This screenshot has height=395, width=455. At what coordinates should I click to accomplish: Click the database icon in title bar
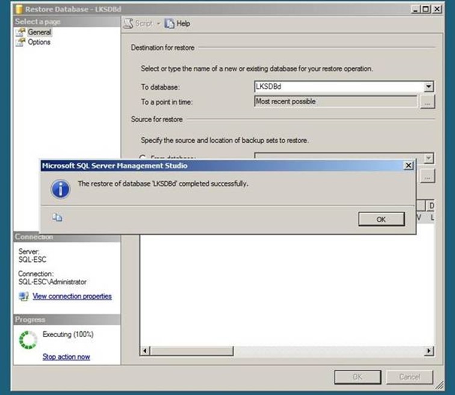19,9
